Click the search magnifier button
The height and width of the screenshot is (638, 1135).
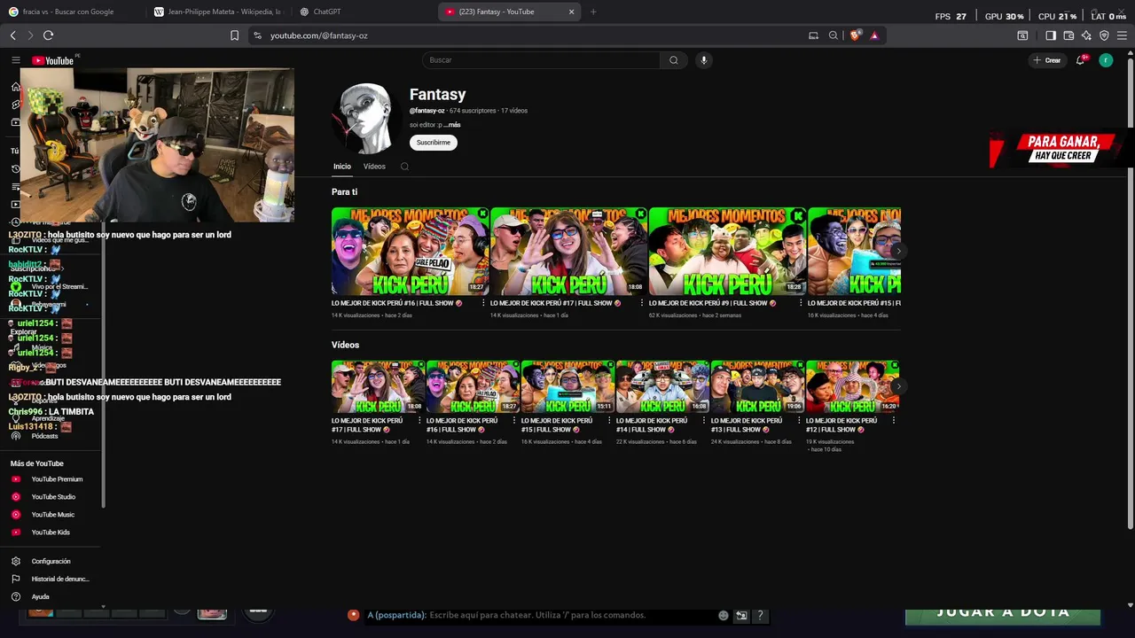click(x=674, y=60)
